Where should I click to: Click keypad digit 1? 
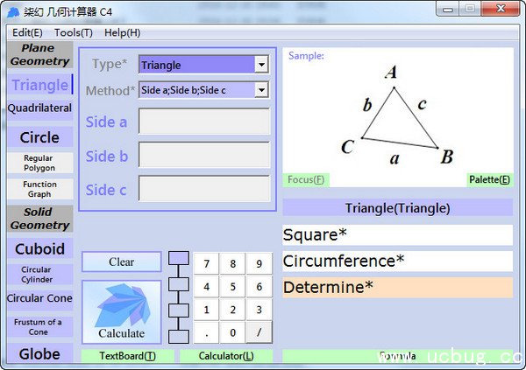click(206, 310)
